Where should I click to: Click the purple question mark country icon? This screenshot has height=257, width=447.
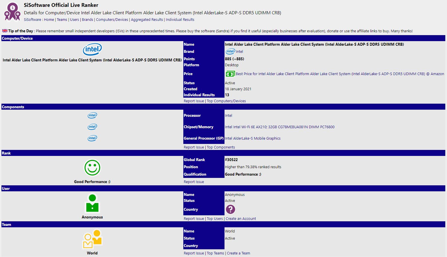point(230,209)
